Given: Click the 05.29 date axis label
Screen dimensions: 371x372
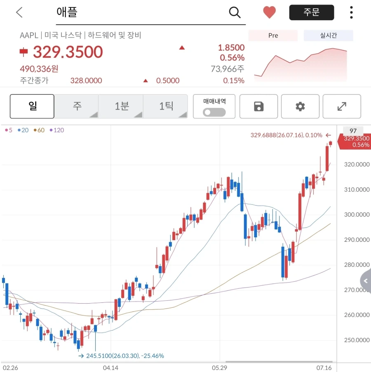Looking at the screenshot, I should tap(220, 368).
